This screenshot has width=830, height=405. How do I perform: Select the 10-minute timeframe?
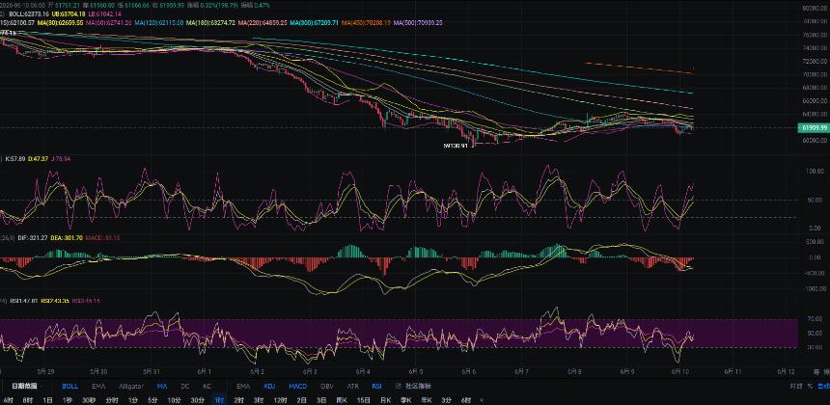click(x=175, y=400)
